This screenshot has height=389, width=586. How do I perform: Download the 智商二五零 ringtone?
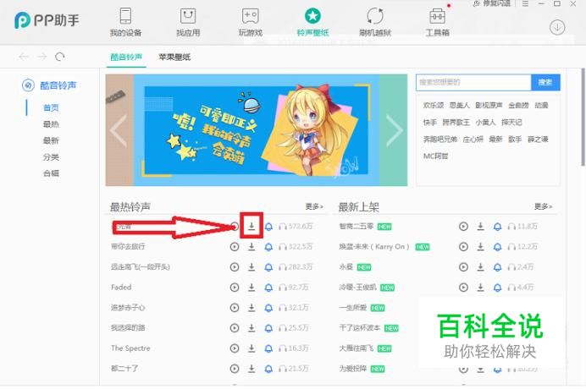coord(481,227)
